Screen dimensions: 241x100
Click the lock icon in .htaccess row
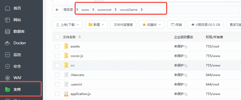(x=186, y=75)
